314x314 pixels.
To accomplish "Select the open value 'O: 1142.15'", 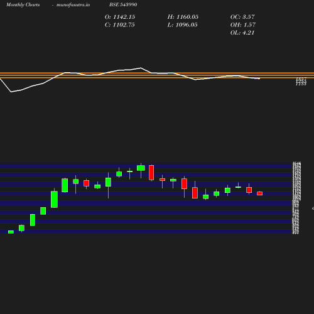I will [120, 17].
